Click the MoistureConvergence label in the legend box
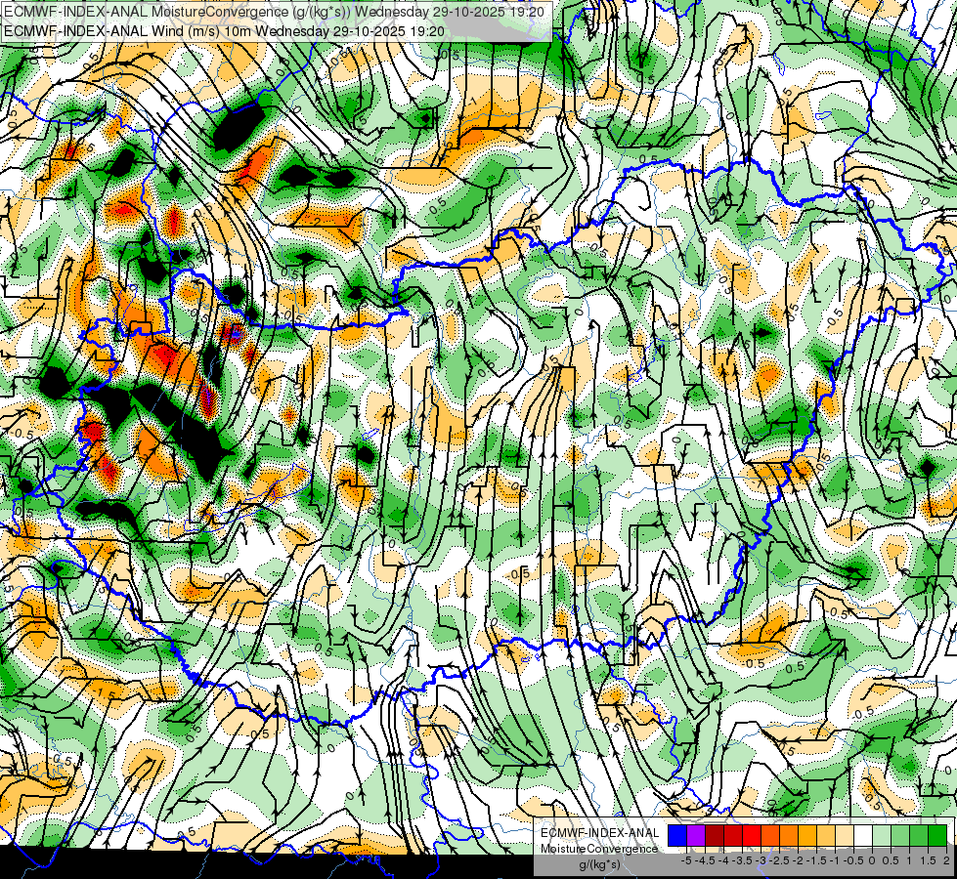Screen dimensions: 957x879 598,849
